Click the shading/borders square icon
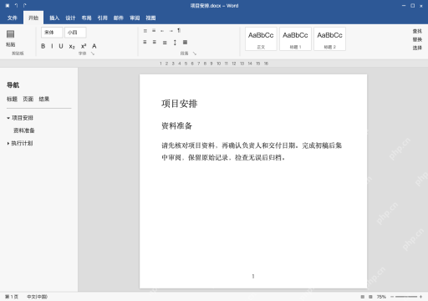The height and width of the screenshot is (301, 428). (x=185, y=42)
